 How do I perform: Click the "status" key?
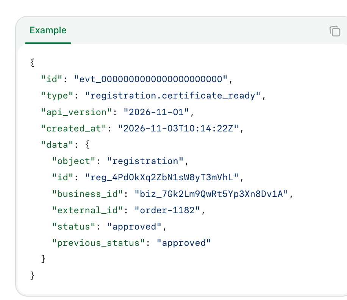pyautogui.click(x=74, y=227)
